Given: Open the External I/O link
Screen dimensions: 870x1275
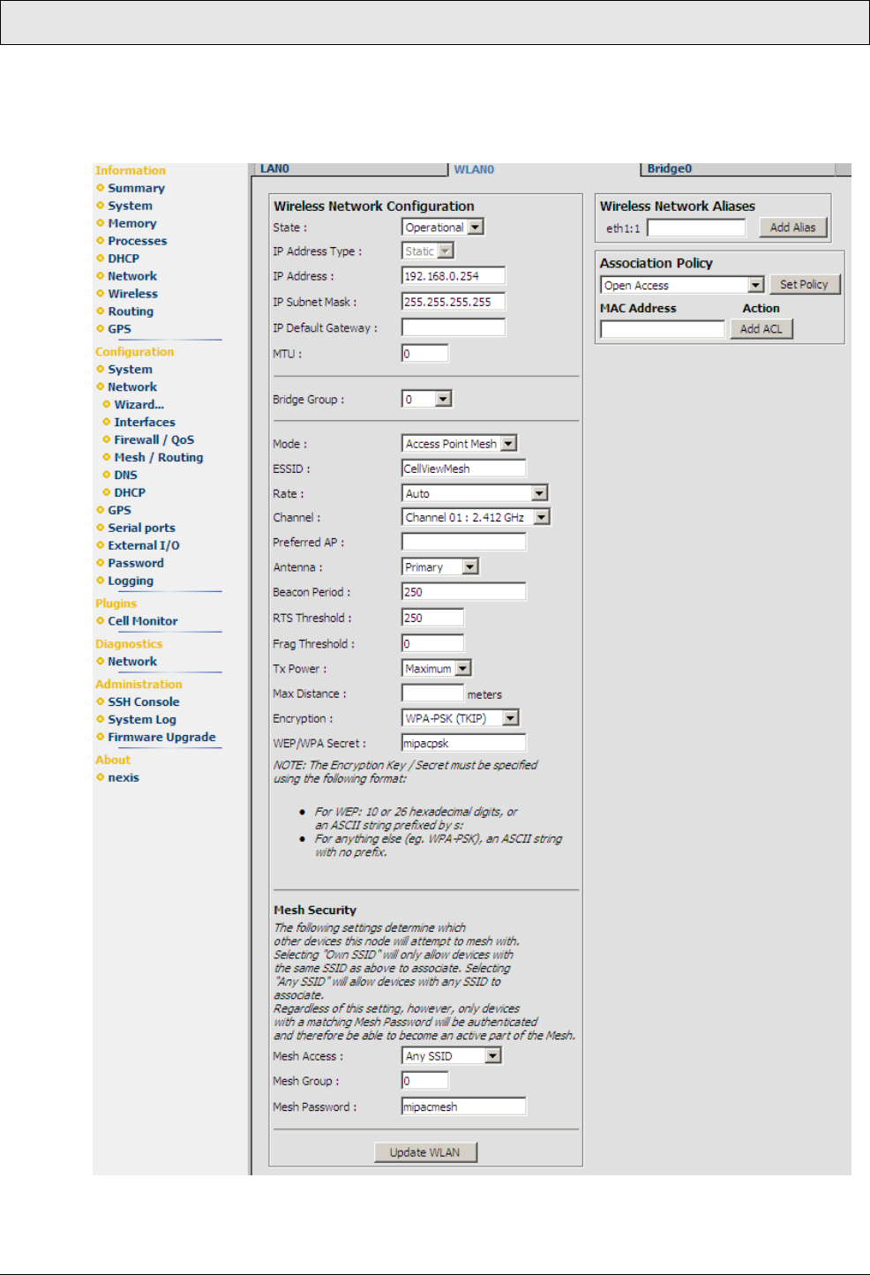Looking at the screenshot, I should (143, 545).
